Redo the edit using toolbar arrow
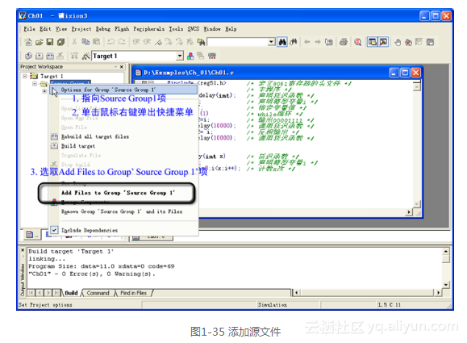 (x=122, y=42)
